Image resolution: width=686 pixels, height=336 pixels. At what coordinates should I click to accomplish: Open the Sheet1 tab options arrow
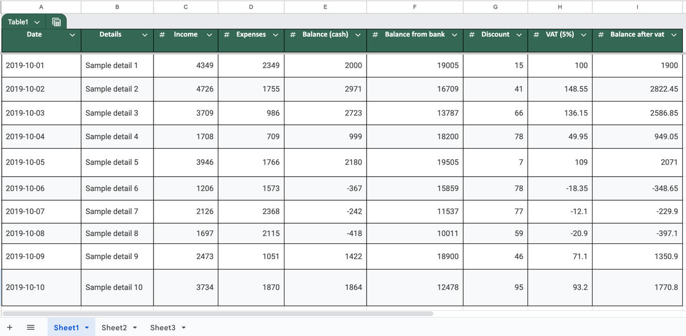tap(87, 328)
